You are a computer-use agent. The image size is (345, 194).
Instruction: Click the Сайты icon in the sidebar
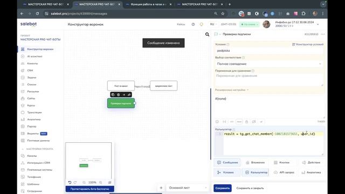23,99
